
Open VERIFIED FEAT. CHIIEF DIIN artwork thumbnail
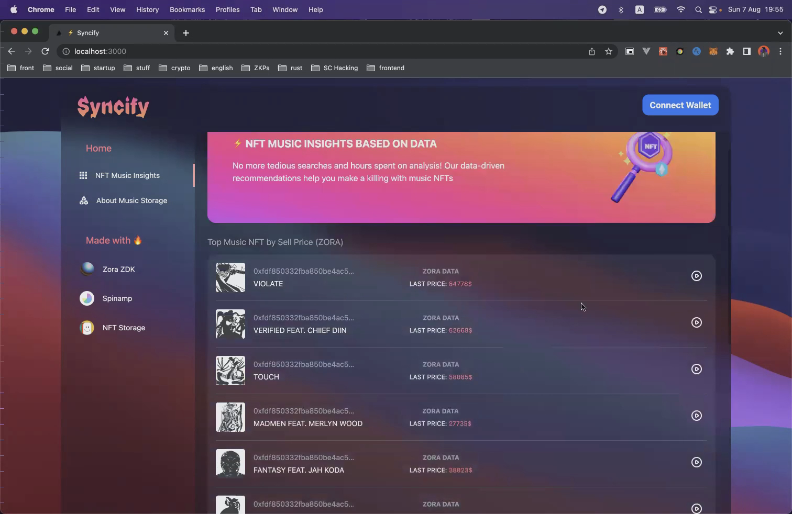[x=230, y=324]
